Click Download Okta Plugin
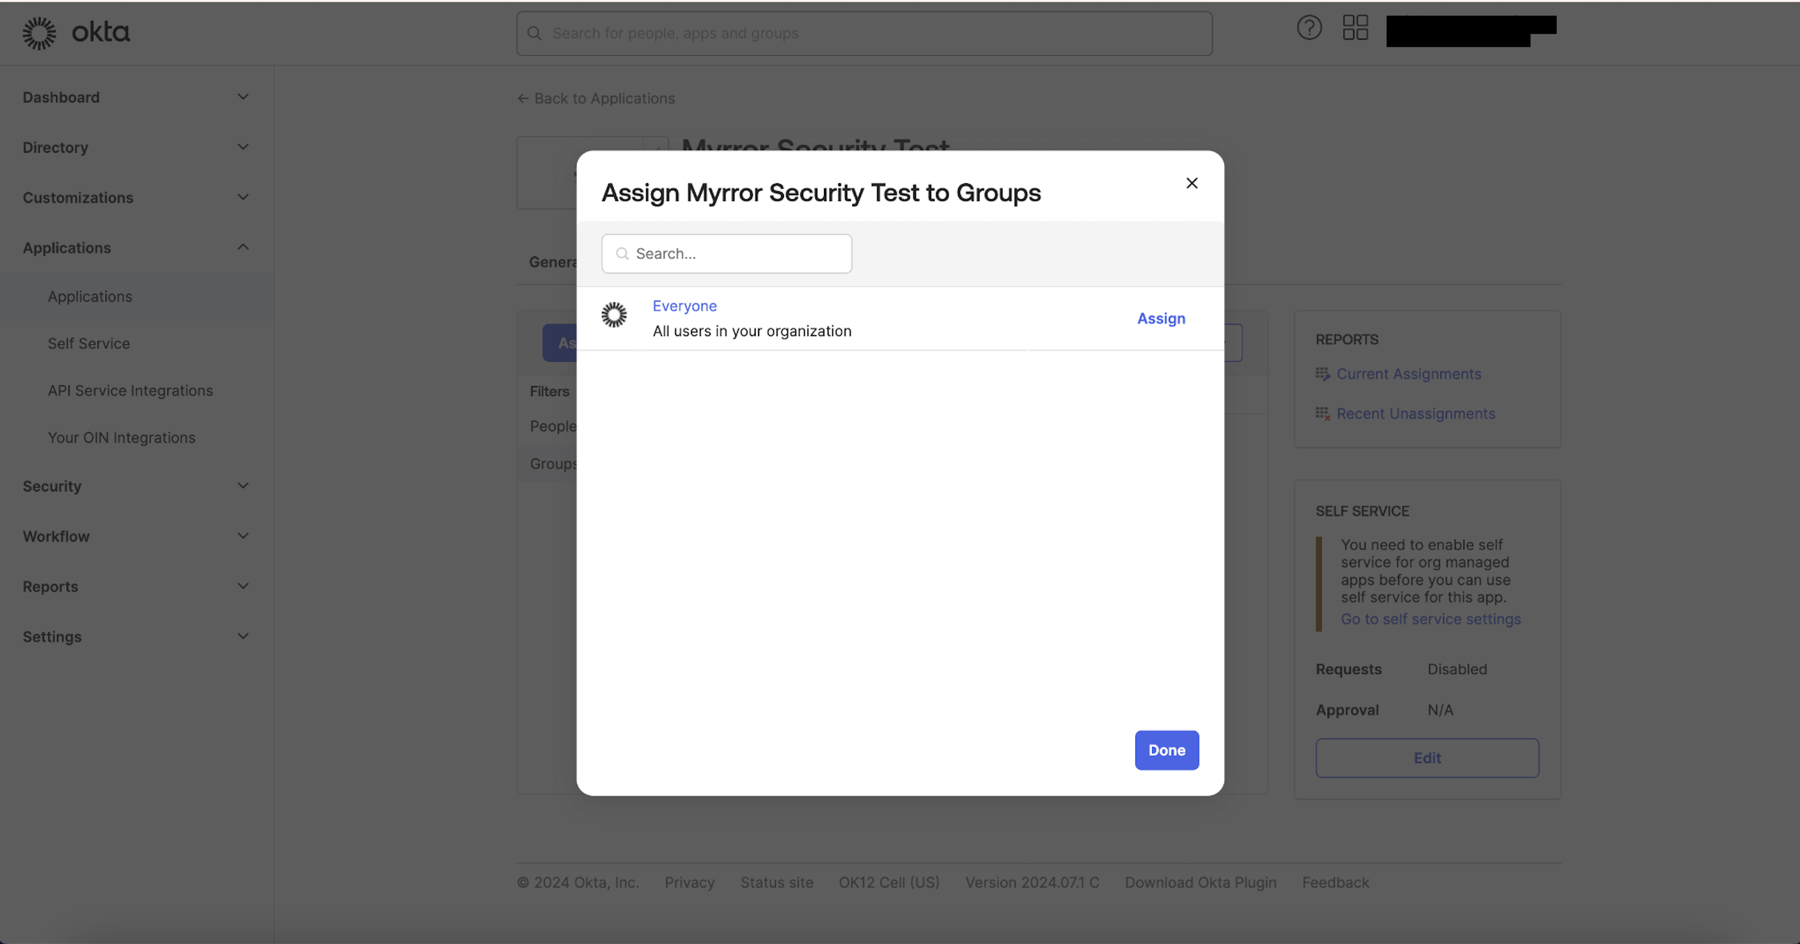 click(1200, 883)
